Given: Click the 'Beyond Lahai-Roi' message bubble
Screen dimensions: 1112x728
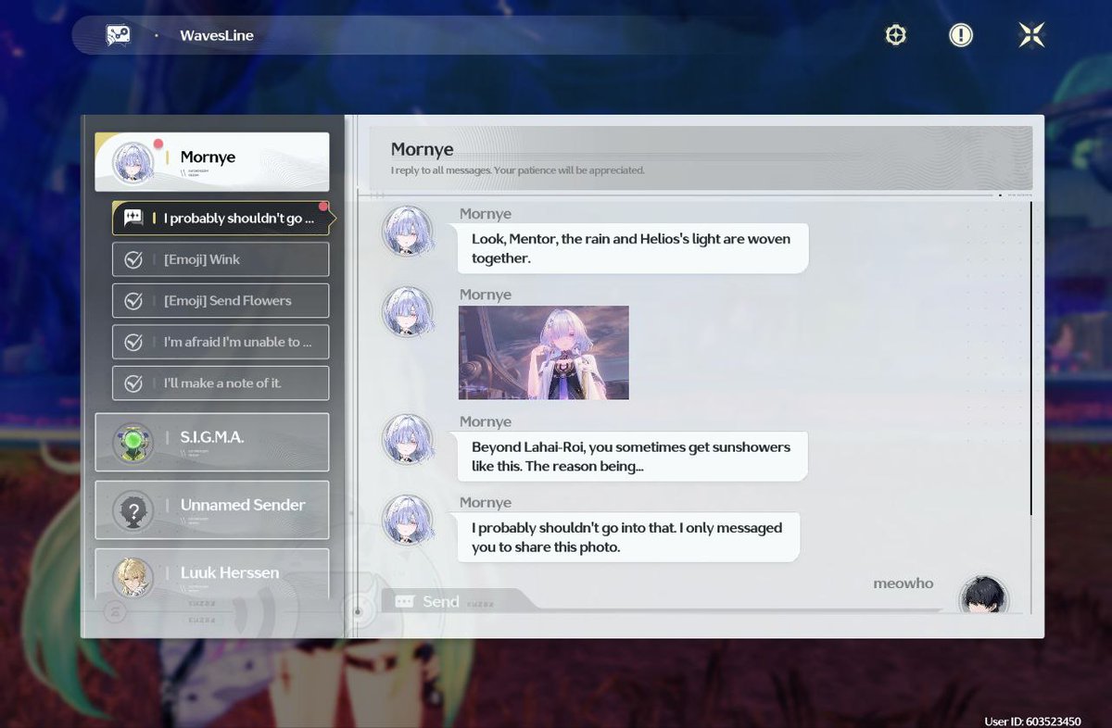Looking at the screenshot, I should point(632,457).
